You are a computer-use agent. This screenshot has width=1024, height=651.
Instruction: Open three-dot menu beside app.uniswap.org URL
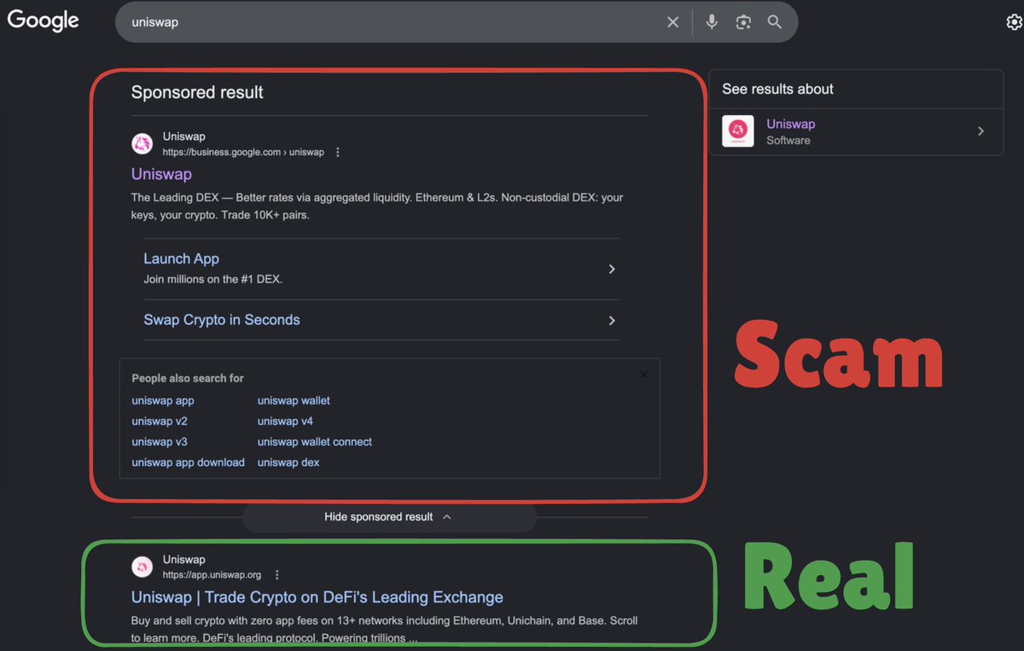coord(276,575)
